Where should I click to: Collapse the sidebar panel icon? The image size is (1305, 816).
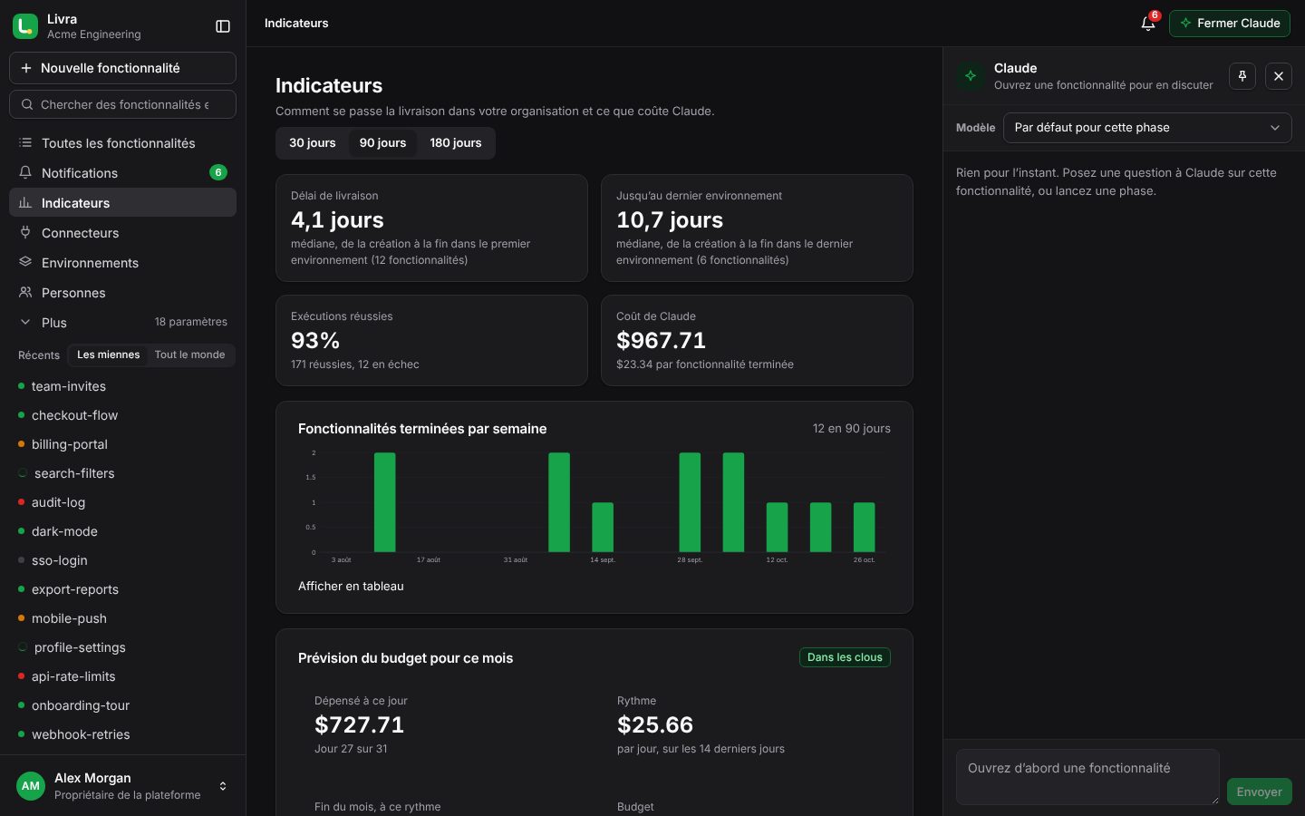point(223,26)
